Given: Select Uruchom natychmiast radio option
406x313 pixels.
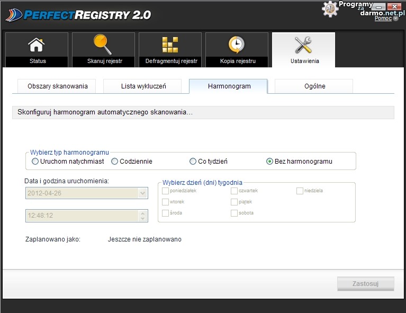Looking at the screenshot, I should tap(35, 162).
